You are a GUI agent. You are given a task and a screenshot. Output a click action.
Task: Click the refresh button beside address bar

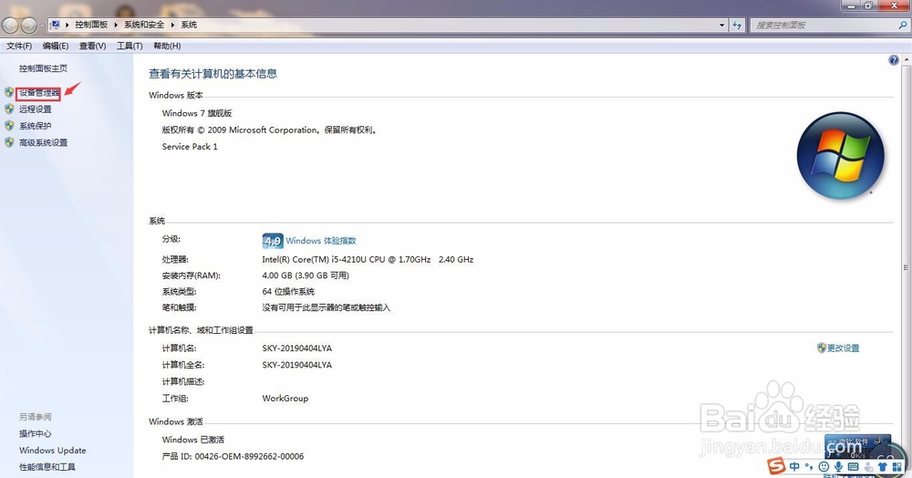(737, 25)
